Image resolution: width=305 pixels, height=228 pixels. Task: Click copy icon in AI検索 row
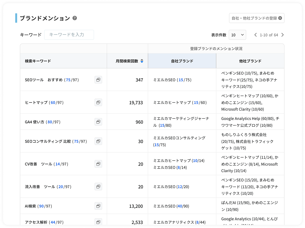[x=98, y=206]
